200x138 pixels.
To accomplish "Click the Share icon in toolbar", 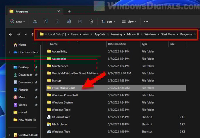I will pyautogui.click(x=80, y=22).
